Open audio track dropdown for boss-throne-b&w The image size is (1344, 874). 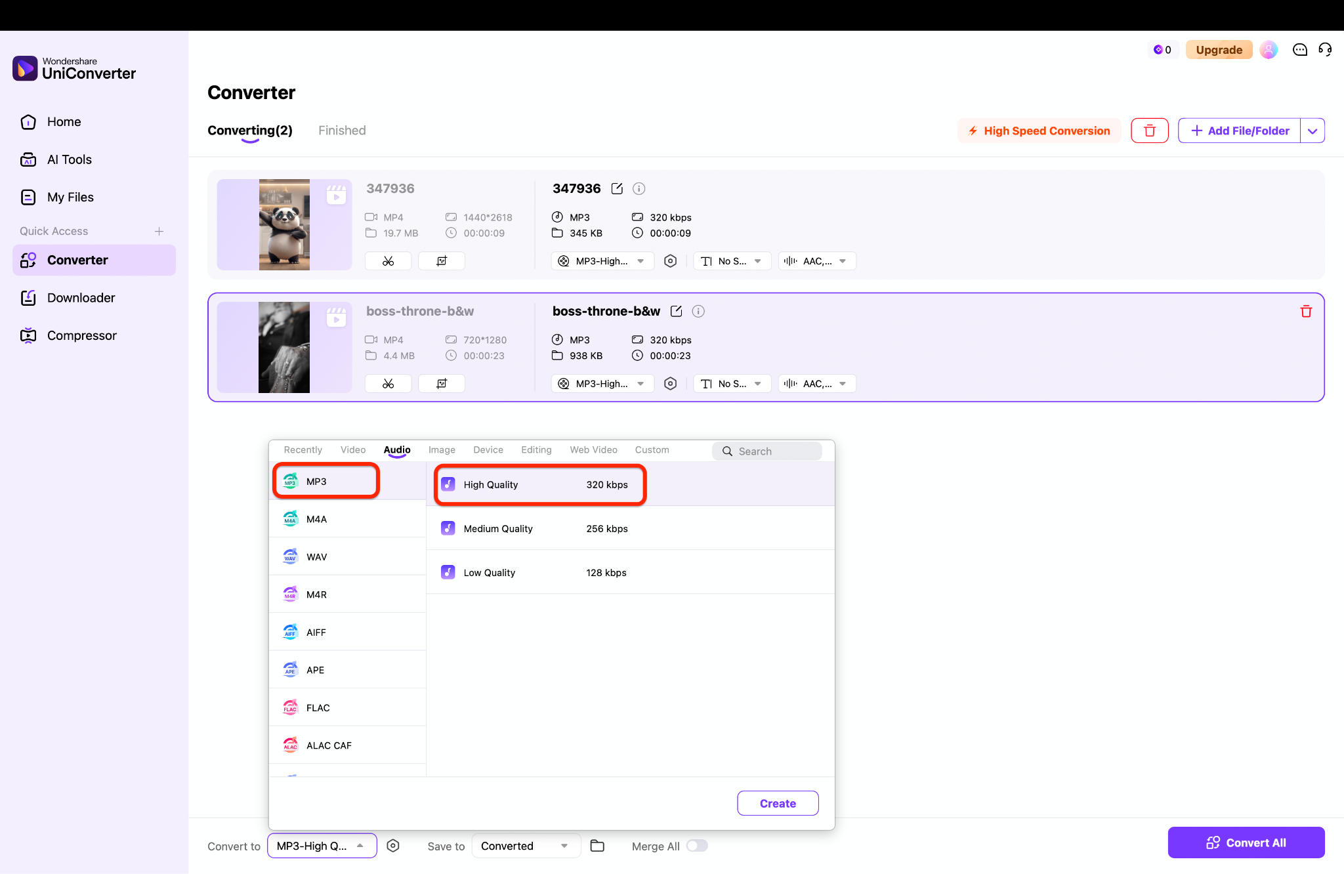point(817,384)
